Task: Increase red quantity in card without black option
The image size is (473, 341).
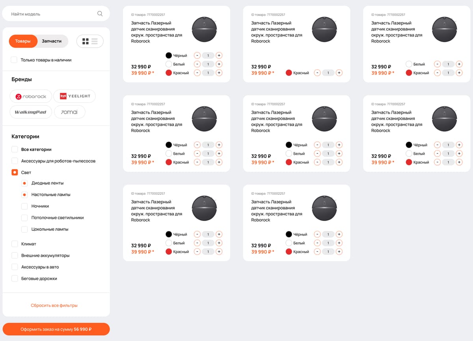Action: (459, 73)
